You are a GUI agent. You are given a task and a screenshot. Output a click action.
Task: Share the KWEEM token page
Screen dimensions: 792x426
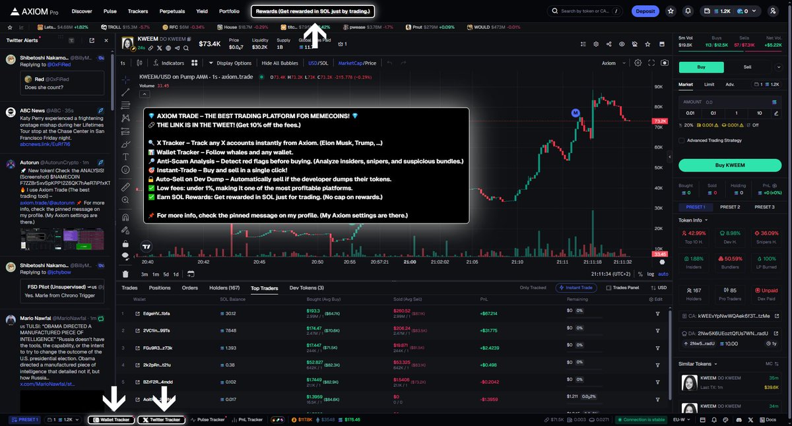point(609,44)
